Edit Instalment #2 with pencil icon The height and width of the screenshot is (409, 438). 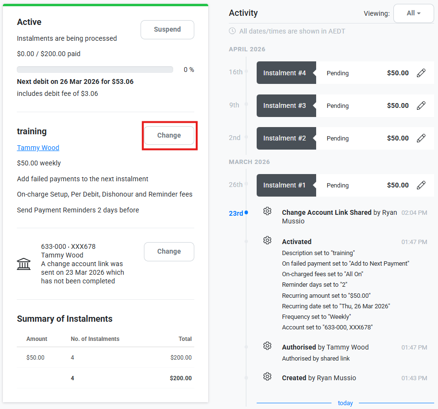pos(421,138)
